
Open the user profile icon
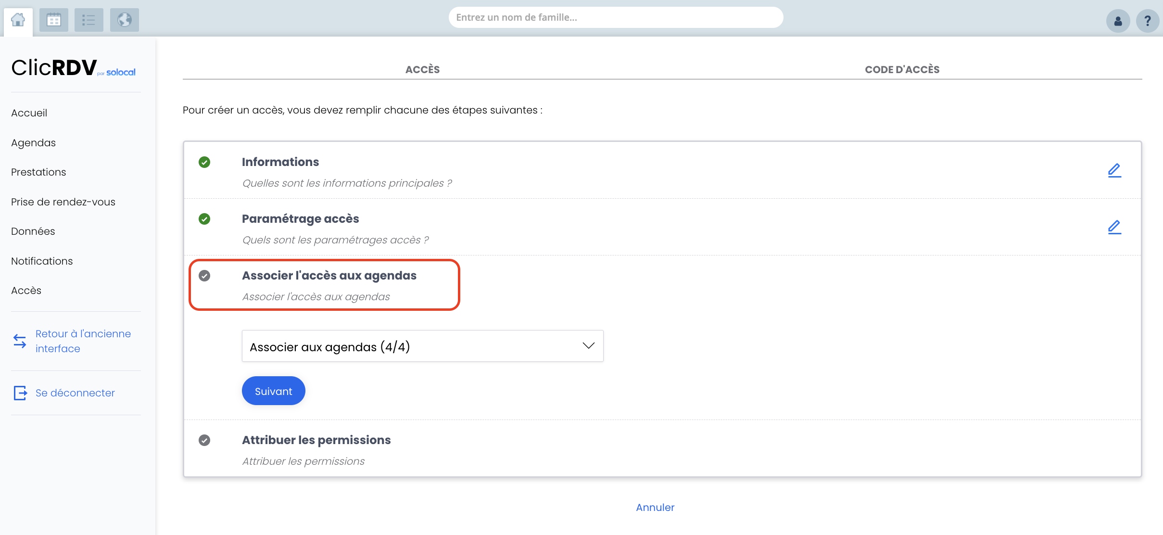1118,21
